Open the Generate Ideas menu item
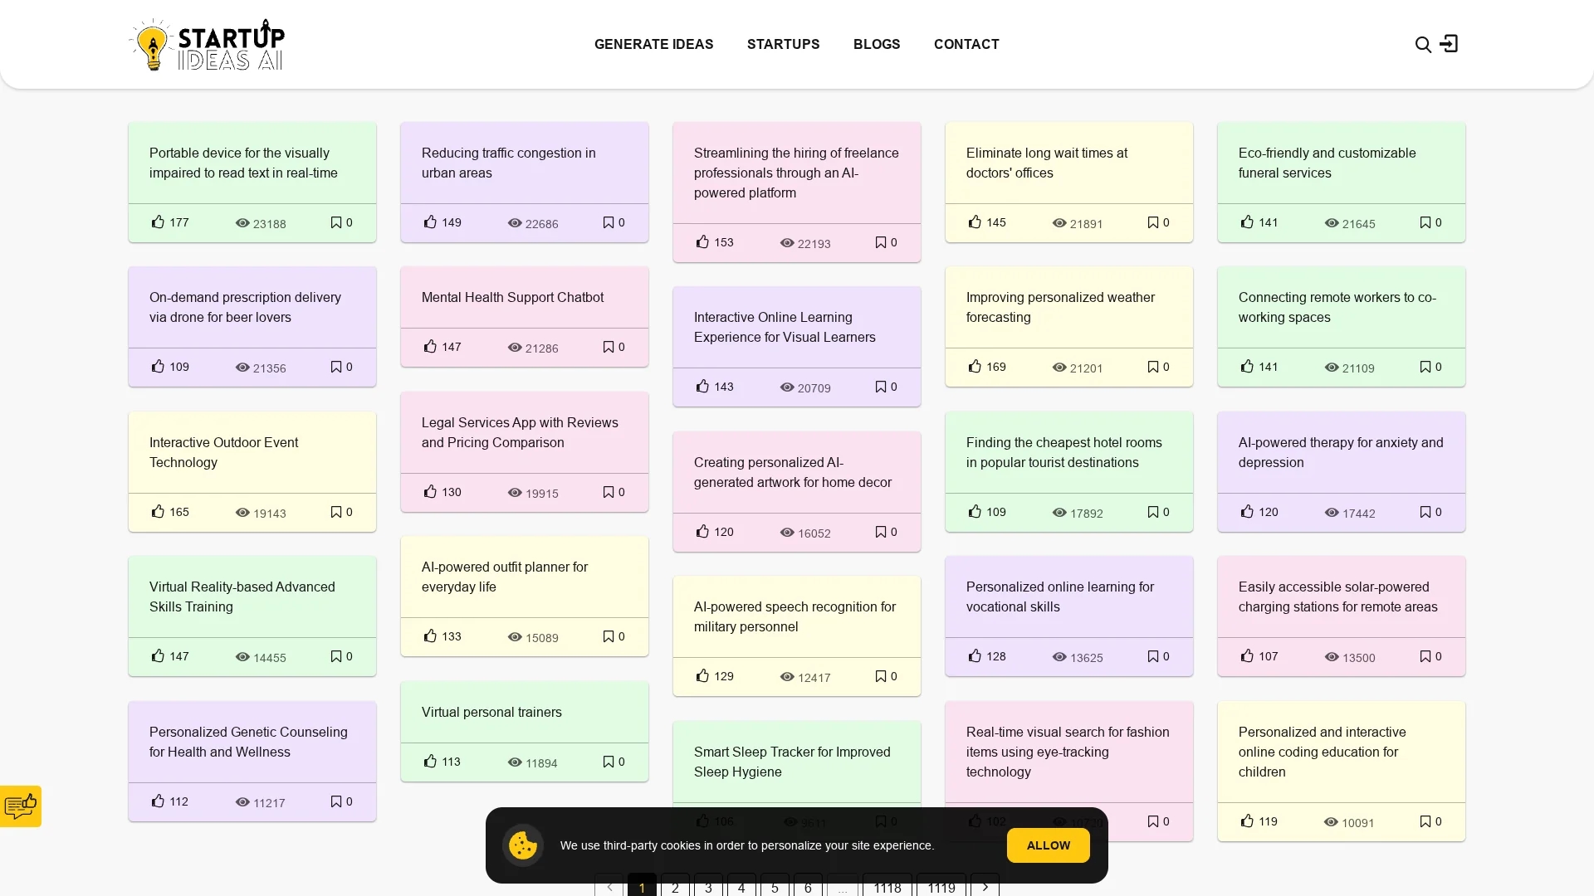This screenshot has height=896, width=1594. click(653, 44)
